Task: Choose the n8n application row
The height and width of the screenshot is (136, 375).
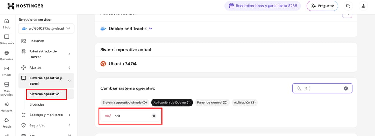Action: (130, 116)
